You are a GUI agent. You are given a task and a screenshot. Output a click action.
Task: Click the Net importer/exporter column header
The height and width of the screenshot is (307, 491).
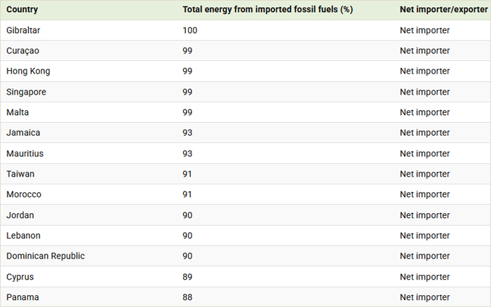[443, 10]
